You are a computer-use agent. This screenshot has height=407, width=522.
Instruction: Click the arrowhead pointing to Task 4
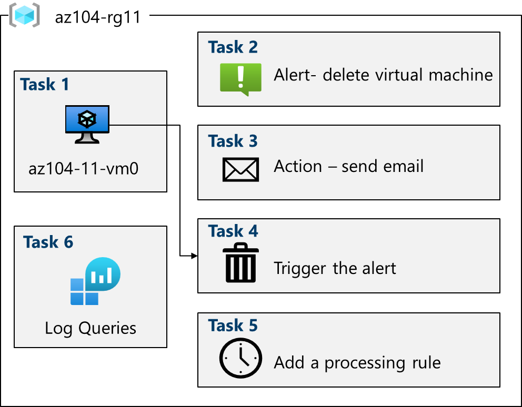pos(194,256)
